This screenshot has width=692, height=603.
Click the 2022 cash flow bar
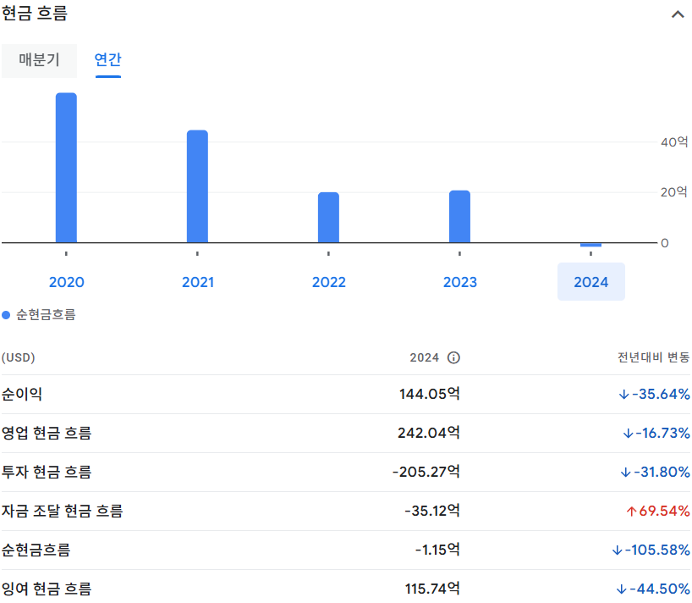point(328,218)
